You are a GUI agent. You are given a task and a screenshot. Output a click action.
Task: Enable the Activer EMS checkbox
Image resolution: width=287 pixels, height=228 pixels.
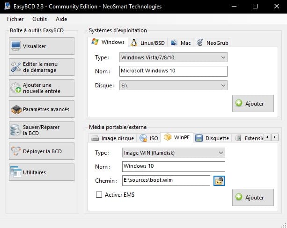[99, 194]
